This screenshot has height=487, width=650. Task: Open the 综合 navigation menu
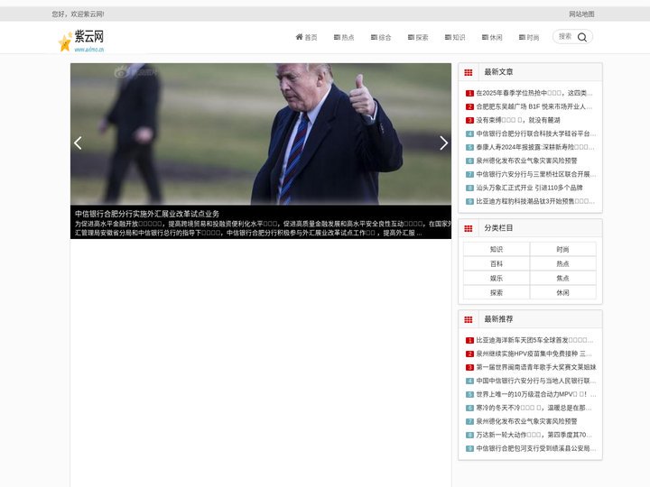[x=381, y=37]
